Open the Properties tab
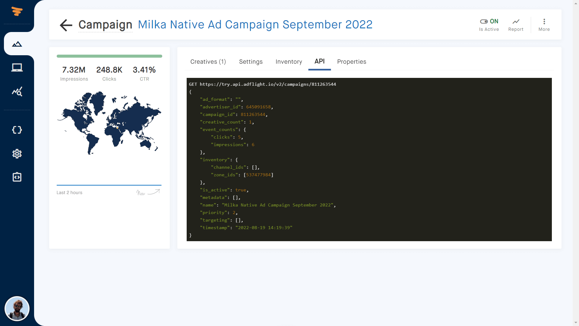This screenshot has width=579, height=326. pos(352,62)
